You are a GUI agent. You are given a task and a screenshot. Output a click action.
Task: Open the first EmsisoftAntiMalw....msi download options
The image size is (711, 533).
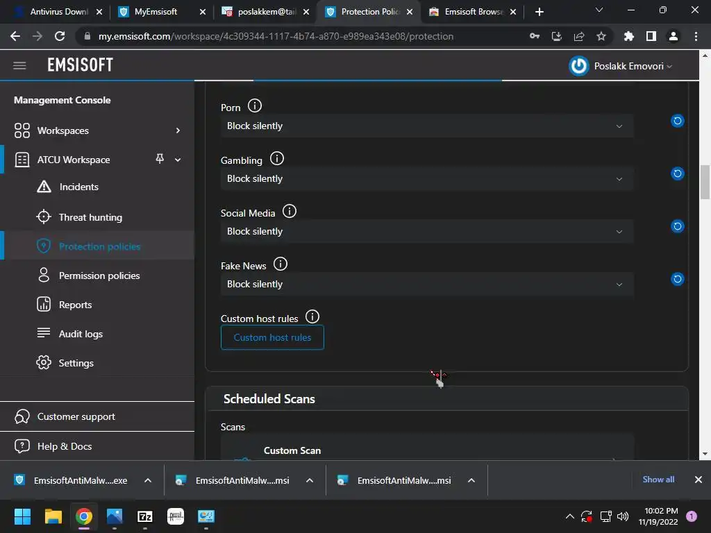310,480
